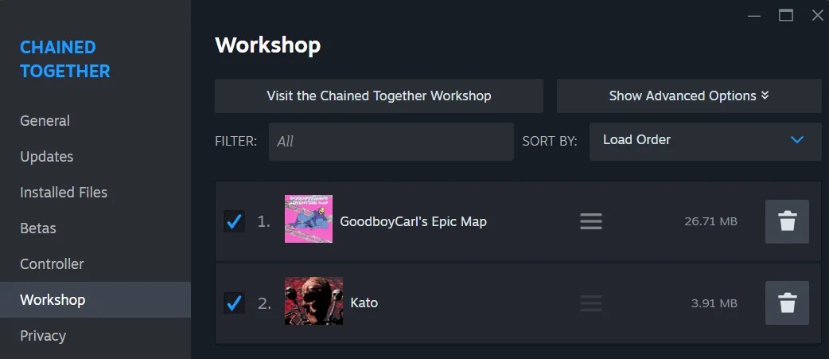829x359 pixels.
Task: Delete GoodboyCarl's Epic Map with trash icon
Action: click(x=787, y=221)
